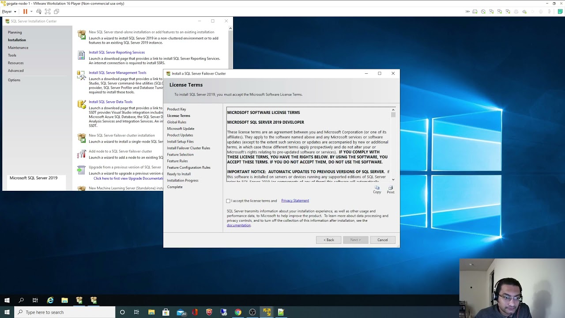This screenshot has height=318, width=565.
Task: Tick the I accept the license terms checkbox
Action: pyautogui.click(x=228, y=201)
